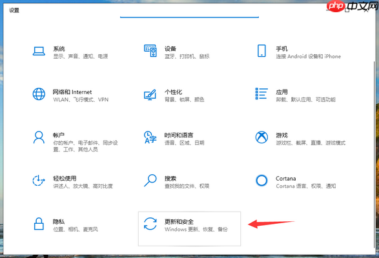Select the 手机 heading
The width and height of the screenshot is (379, 258).
tap(282, 49)
